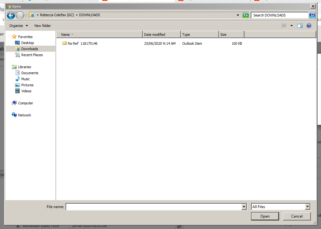321x229 pixels.
Task: Refresh the DOWNLOADS folder view
Action: coord(246,15)
